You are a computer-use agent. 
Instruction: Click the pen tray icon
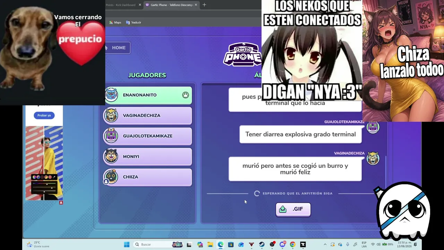click(356, 244)
